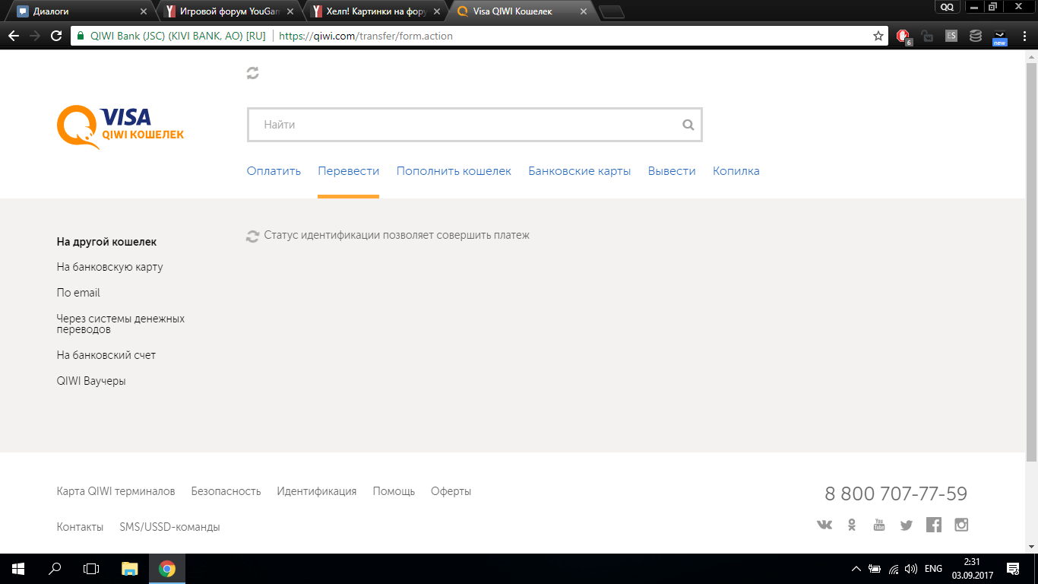Focus the Найти search field

(464, 125)
